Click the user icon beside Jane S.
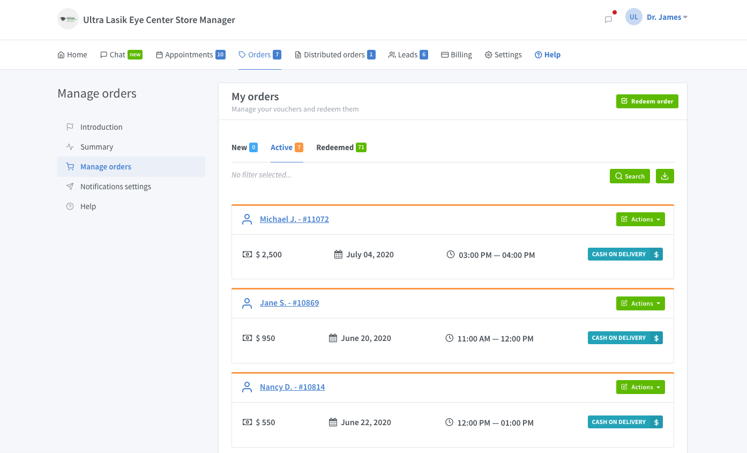This screenshot has height=453, width=747. click(x=247, y=303)
